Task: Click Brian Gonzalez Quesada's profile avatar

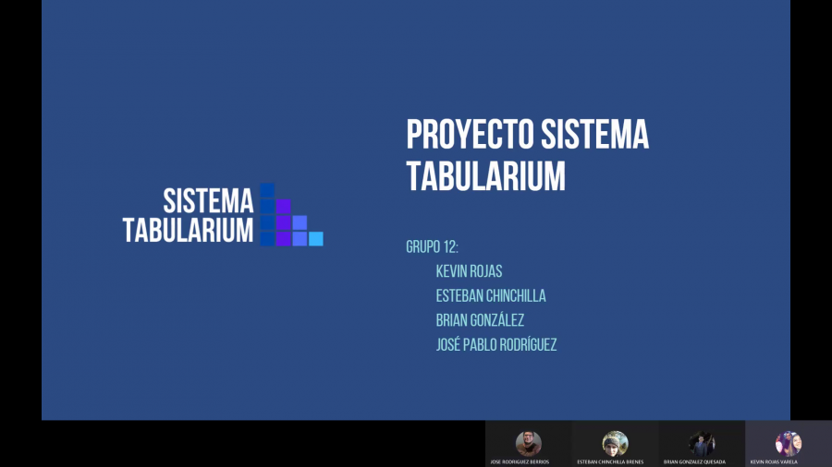Action: (702, 443)
